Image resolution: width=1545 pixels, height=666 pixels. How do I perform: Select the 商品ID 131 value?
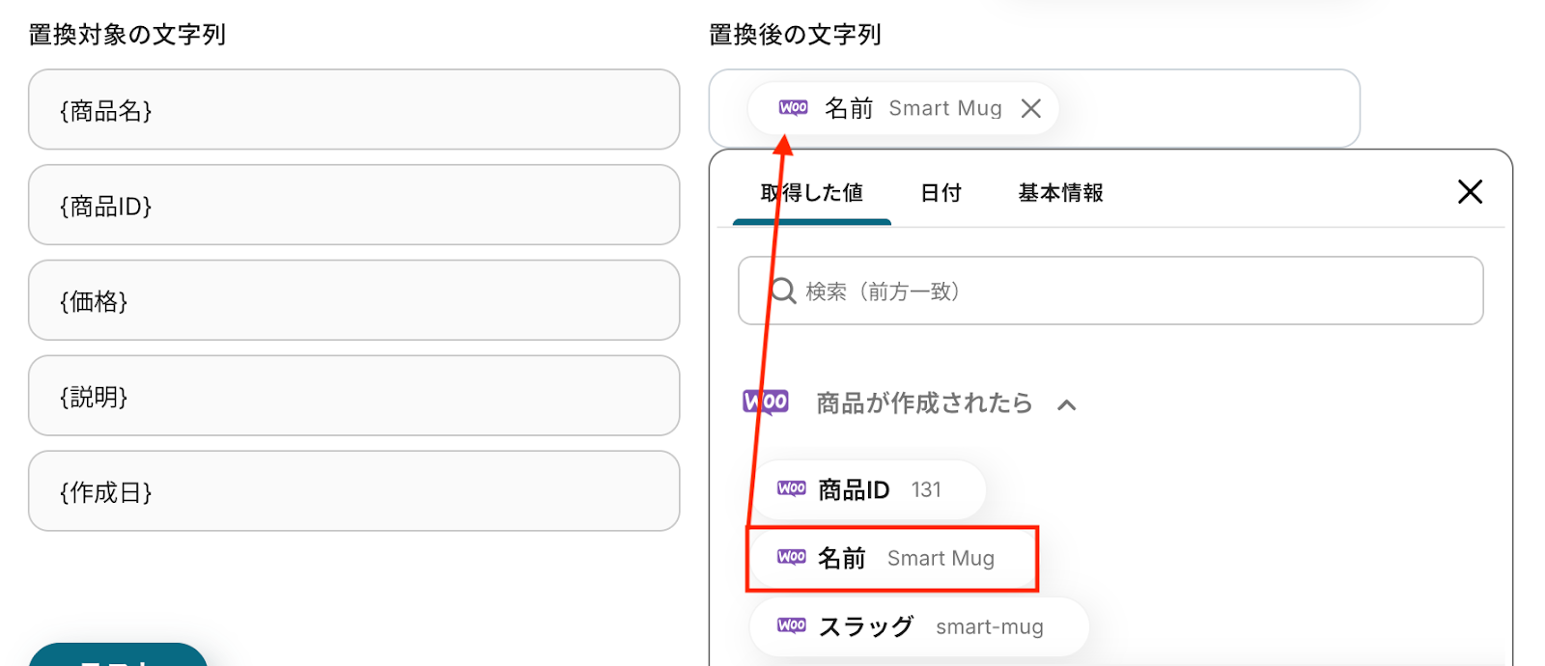click(x=869, y=489)
